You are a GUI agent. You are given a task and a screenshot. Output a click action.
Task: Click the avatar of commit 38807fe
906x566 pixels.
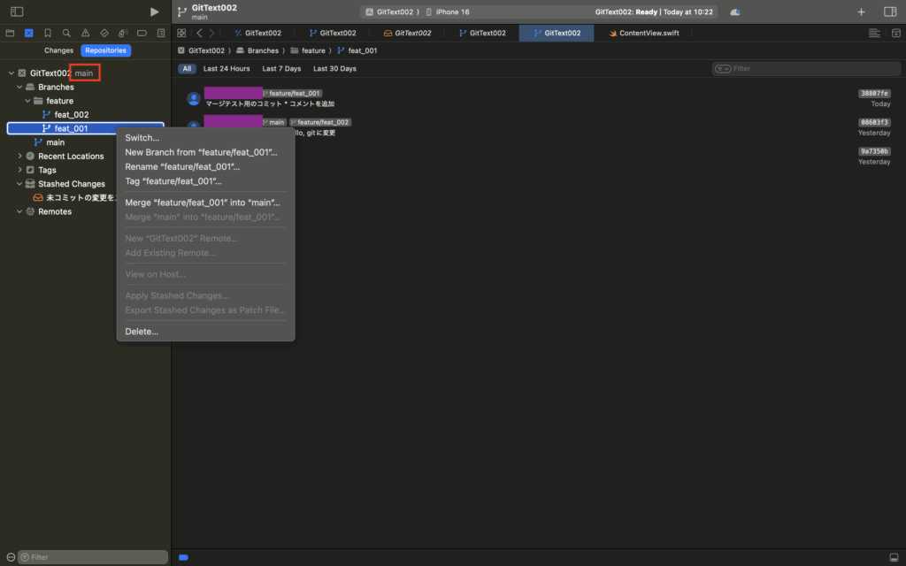point(194,98)
